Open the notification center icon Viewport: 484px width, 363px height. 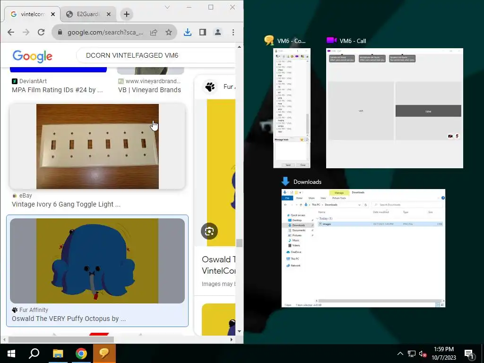(469, 354)
